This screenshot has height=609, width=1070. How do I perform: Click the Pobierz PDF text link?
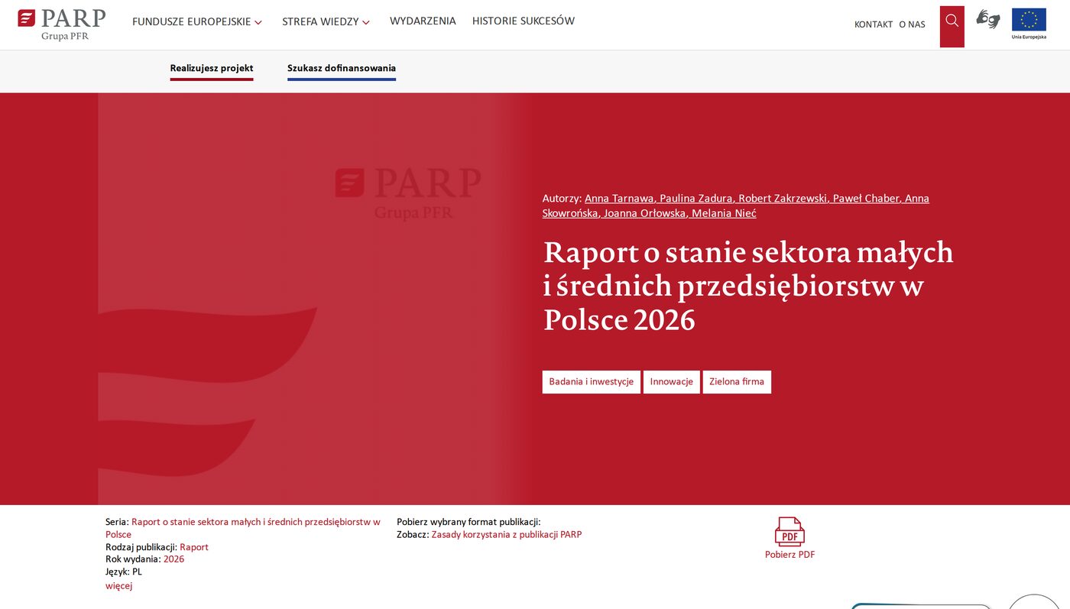pyautogui.click(x=790, y=555)
